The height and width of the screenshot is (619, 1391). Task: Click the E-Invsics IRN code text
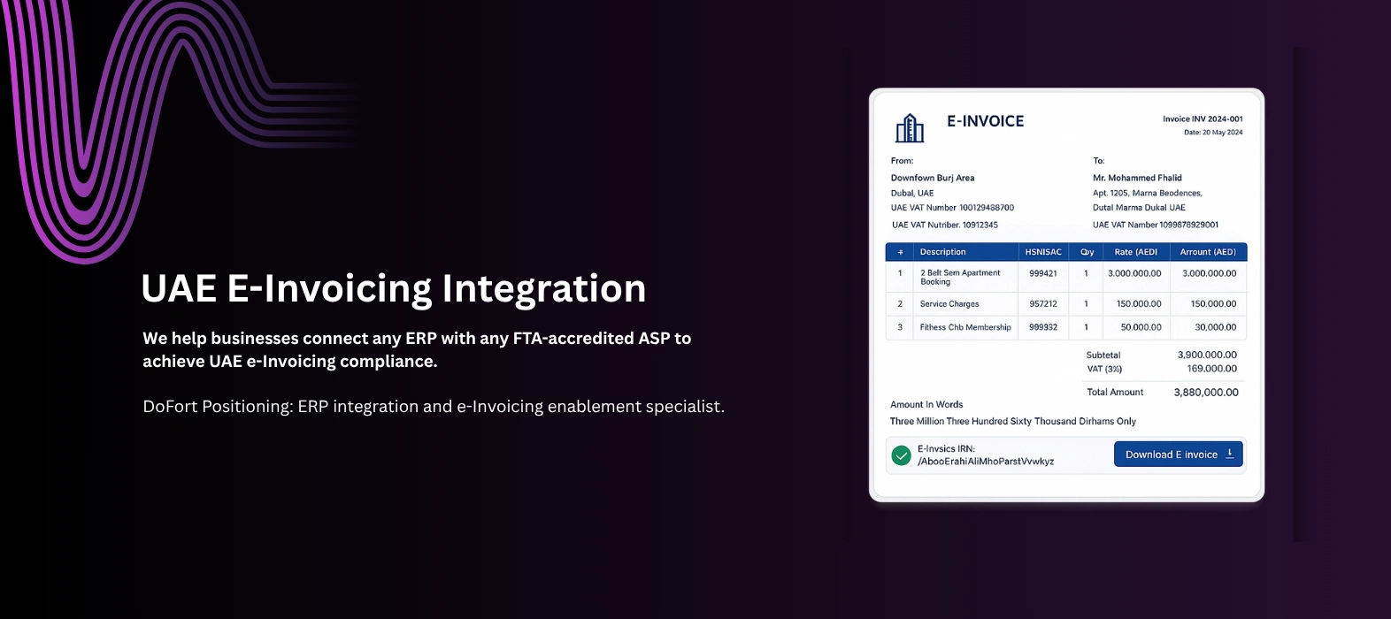[986, 462]
